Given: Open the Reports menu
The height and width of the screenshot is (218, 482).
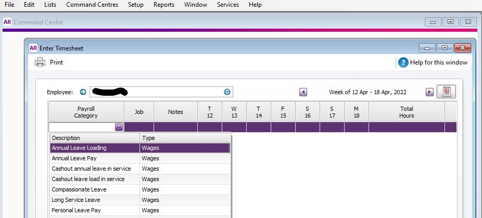Looking at the screenshot, I should [164, 5].
